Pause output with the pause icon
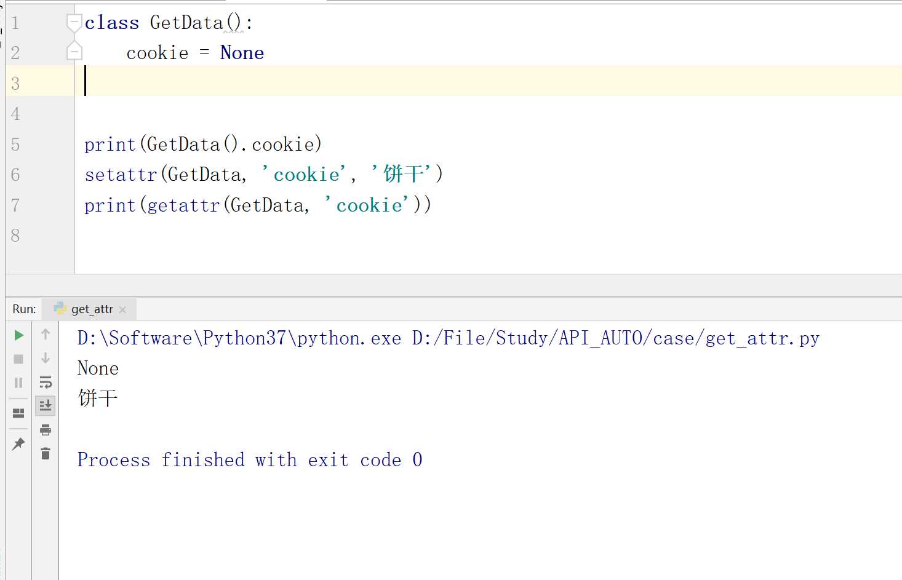902x580 pixels. click(x=18, y=383)
